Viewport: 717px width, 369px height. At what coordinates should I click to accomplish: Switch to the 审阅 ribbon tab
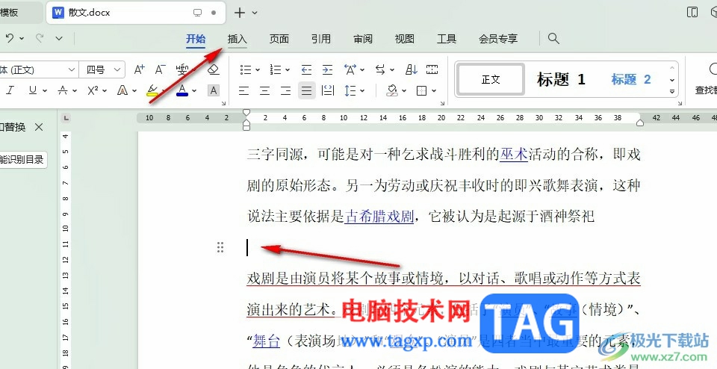pos(363,39)
